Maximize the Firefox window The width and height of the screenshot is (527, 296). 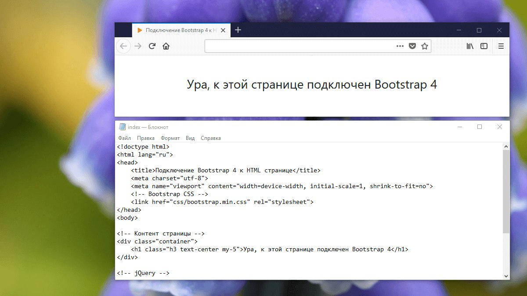pos(479,30)
